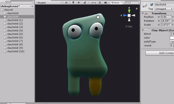
Task: Toggle hidden objects visibility counter
Action: (94, 3)
